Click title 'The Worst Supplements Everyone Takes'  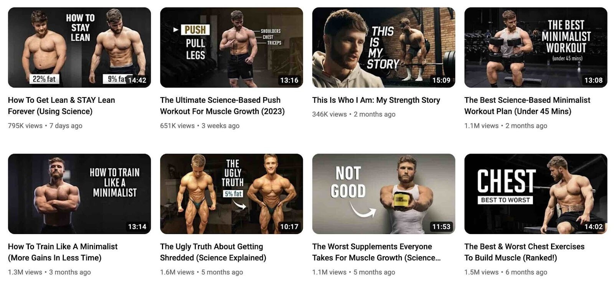(x=376, y=252)
